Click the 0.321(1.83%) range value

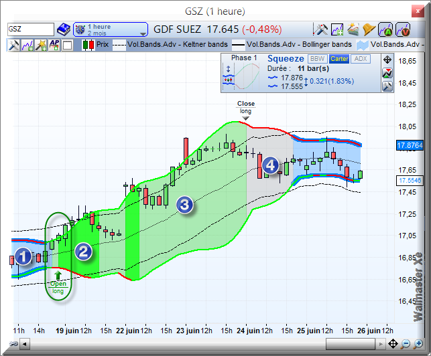coord(332,81)
